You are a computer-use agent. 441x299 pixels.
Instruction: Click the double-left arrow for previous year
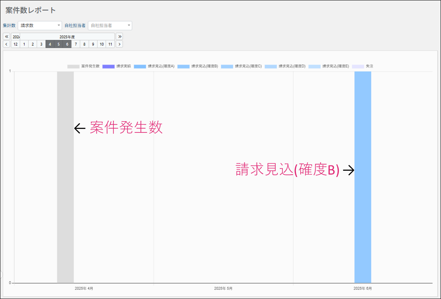click(7, 36)
